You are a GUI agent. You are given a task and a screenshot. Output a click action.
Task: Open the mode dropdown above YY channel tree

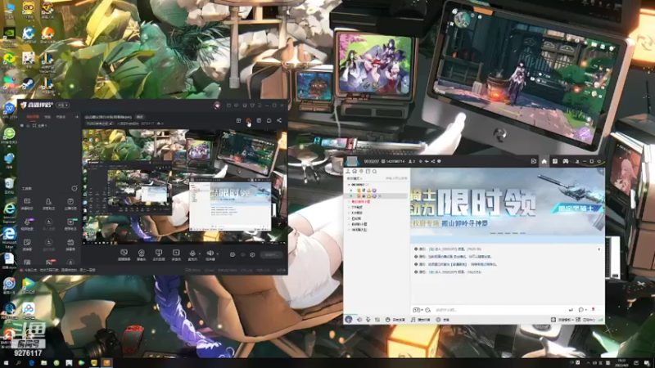pyautogui.click(x=355, y=178)
